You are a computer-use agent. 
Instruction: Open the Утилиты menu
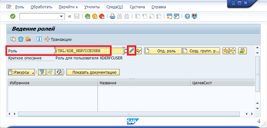coord(92,7)
